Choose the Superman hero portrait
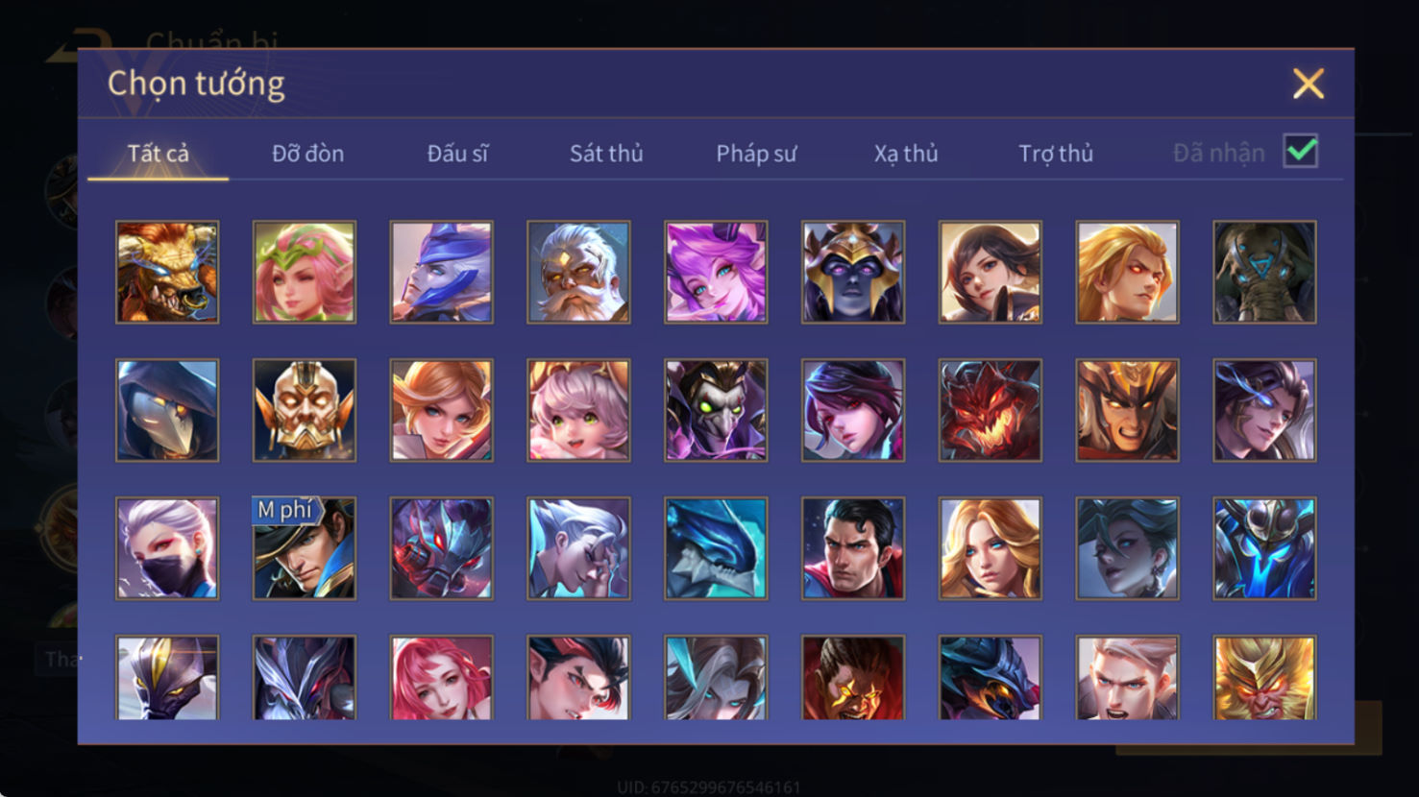The image size is (1419, 797). (853, 549)
